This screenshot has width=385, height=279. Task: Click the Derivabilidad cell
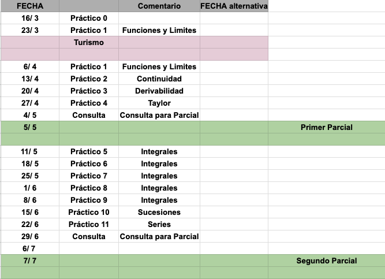pyautogui.click(x=159, y=91)
